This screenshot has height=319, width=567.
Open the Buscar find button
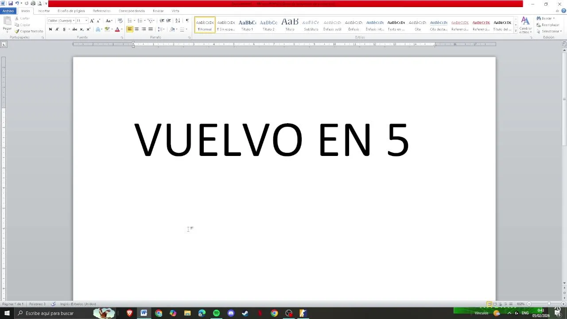coord(545,19)
